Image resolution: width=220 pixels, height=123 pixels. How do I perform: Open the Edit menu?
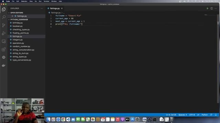[18, 1]
